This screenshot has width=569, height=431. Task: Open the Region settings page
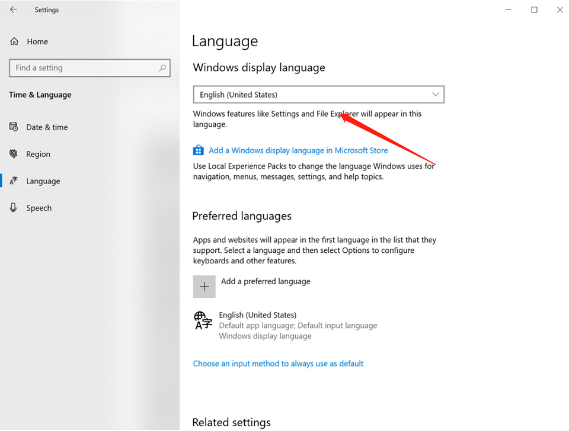(38, 154)
